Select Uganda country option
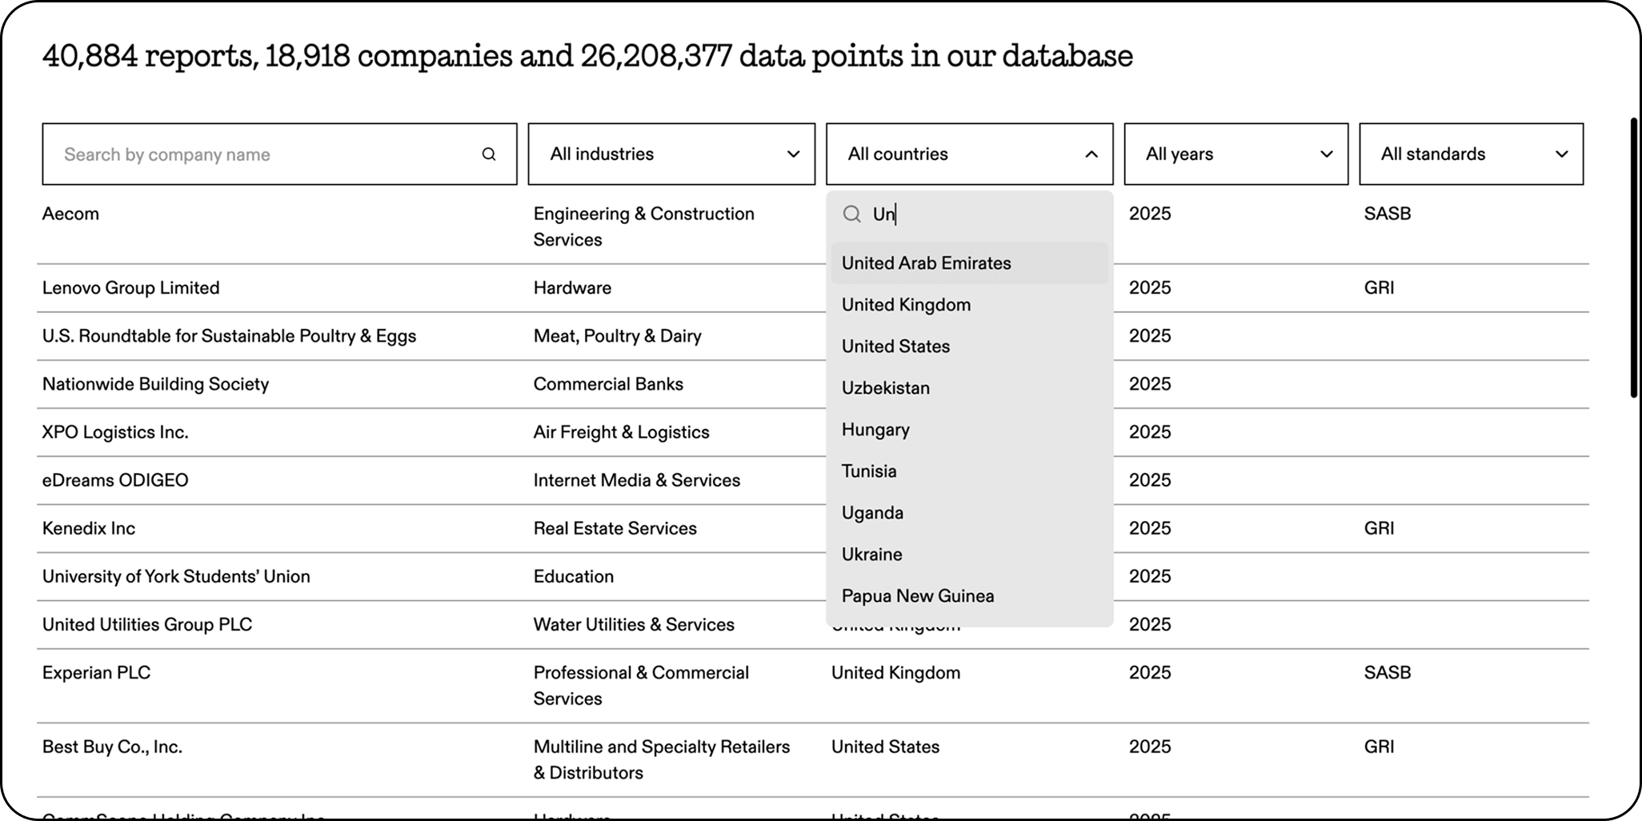This screenshot has width=1642, height=821. pyautogui.click(x=969, y=513)
